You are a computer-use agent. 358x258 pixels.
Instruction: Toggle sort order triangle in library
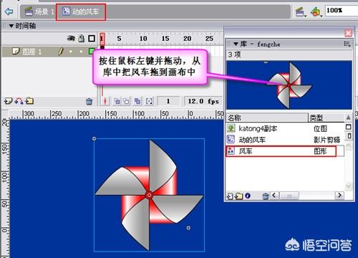pyautogui.click(x=348, y=118)
